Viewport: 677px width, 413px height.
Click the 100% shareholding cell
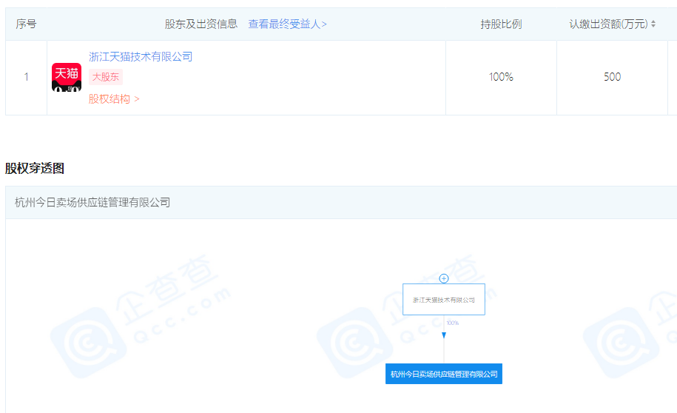click(x=501, y=77)
